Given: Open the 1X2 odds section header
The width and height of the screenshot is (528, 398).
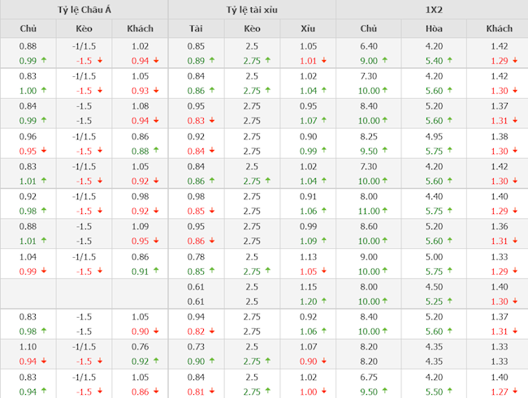Looking at the screenshot, I should (431, 10).
